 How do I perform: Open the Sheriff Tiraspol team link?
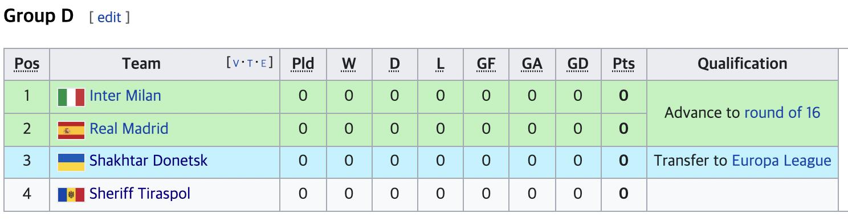pyautogui.click(x=140, y=194)
